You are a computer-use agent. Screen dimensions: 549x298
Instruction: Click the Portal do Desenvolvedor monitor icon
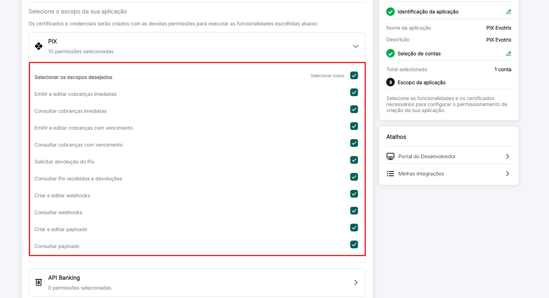(x=390, y=156)
